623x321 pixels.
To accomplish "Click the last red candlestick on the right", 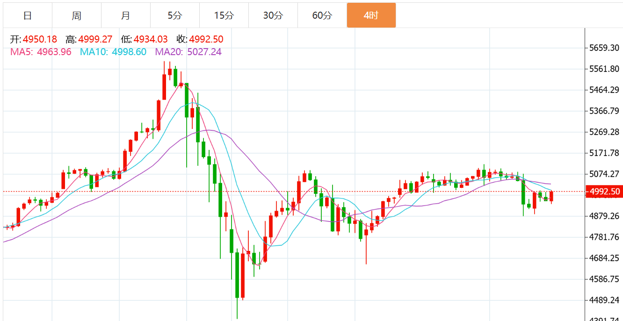I will point(551,196).
